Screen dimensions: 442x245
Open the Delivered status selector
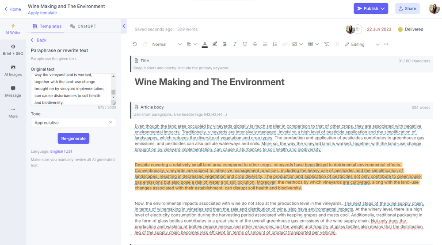coord(411,29)
